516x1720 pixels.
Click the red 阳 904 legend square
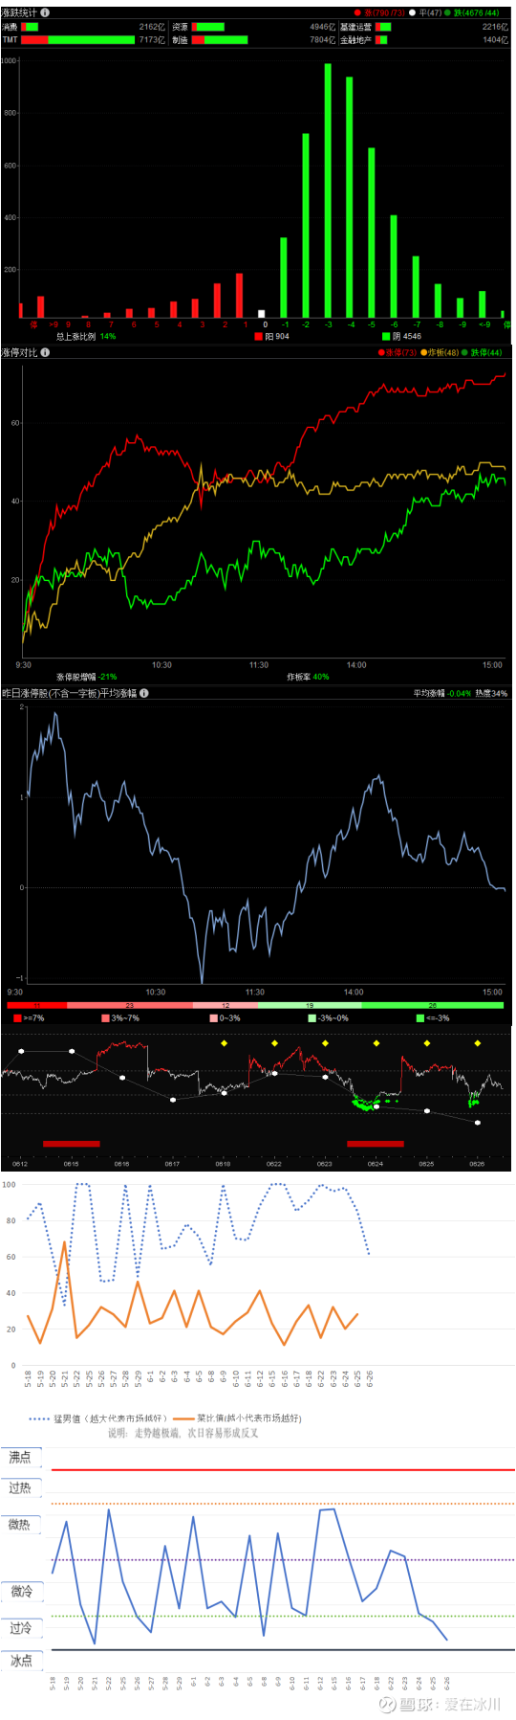pos(258,336)
